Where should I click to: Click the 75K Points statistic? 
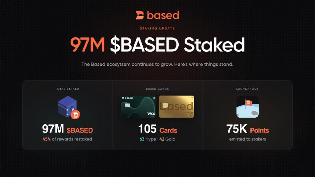pyautogui.click(x=248, y=129)
